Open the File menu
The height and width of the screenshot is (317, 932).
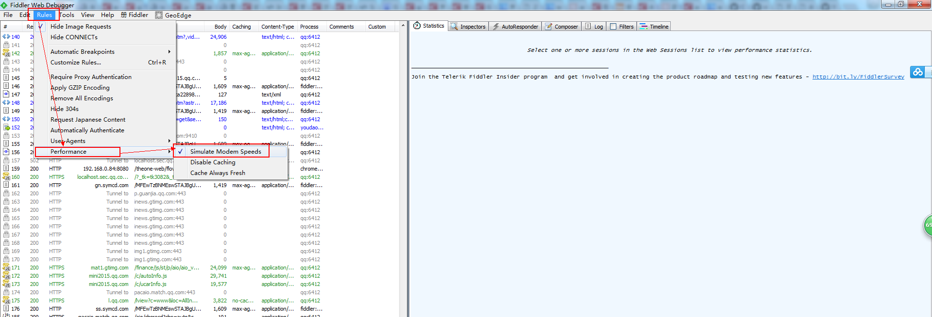click(8, 15)
